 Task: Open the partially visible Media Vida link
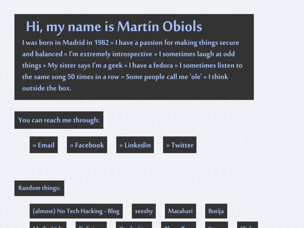pos(48,225)
